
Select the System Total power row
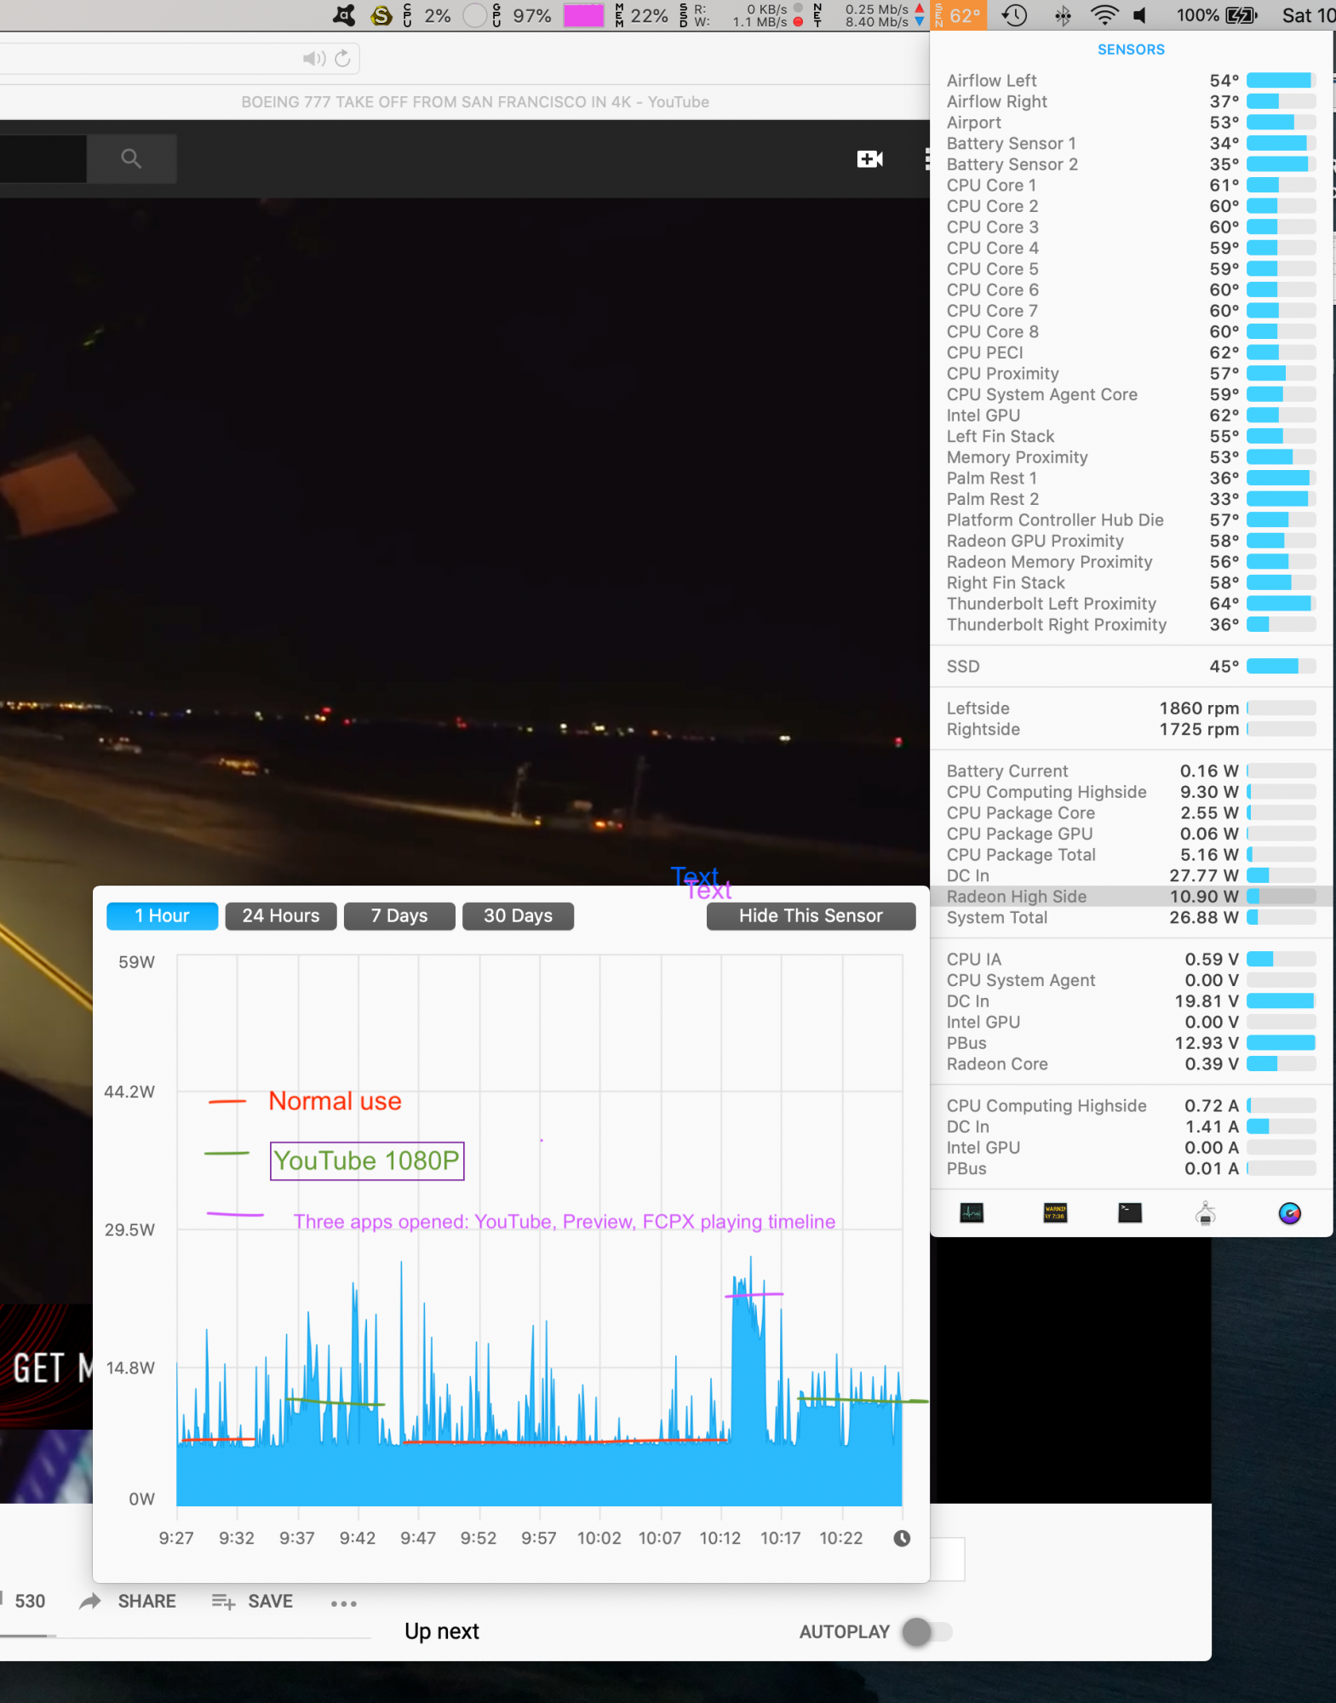(1131, 917)
